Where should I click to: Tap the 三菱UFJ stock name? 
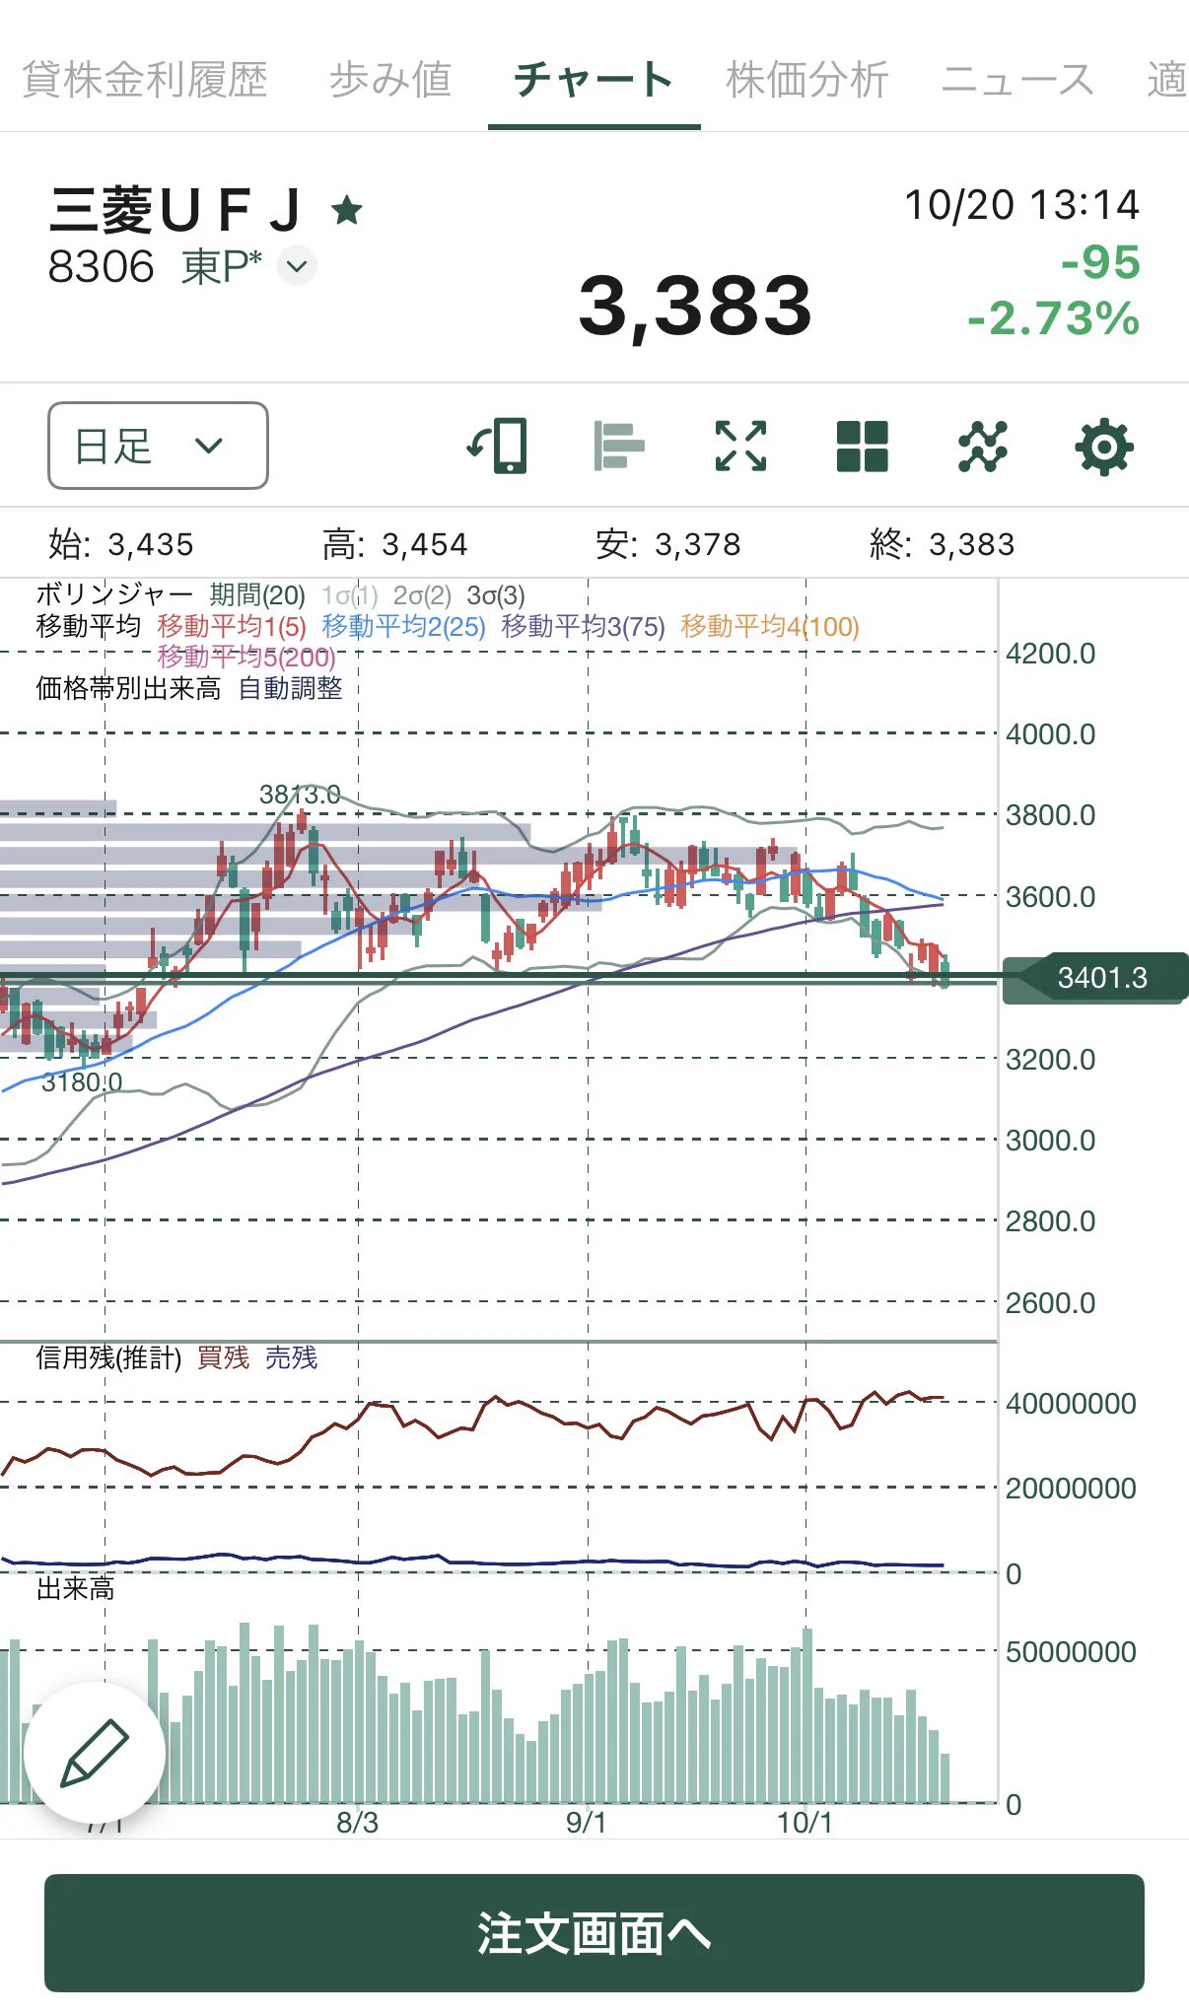(175, 211)
